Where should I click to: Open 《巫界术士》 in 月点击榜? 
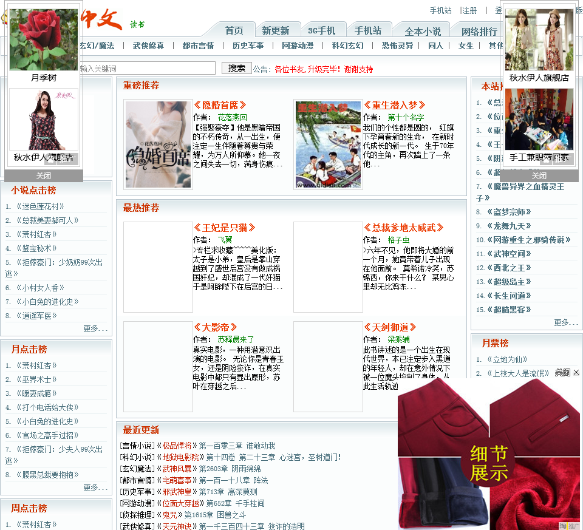click(36, 379)
